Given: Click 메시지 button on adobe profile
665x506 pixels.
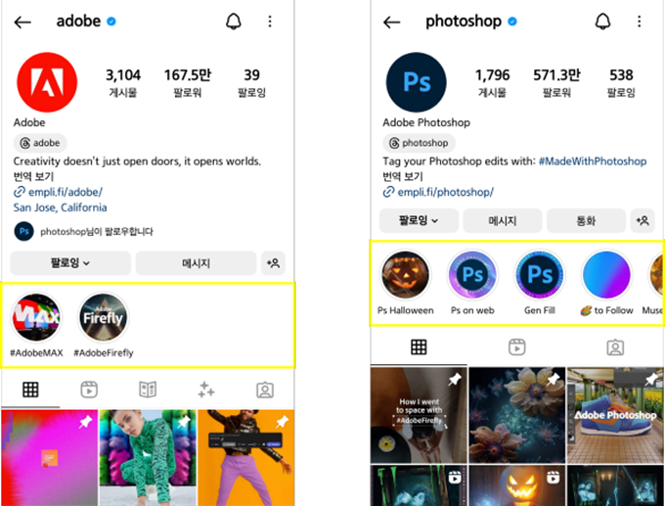Looking at the screenshot, I should (196, 263).
